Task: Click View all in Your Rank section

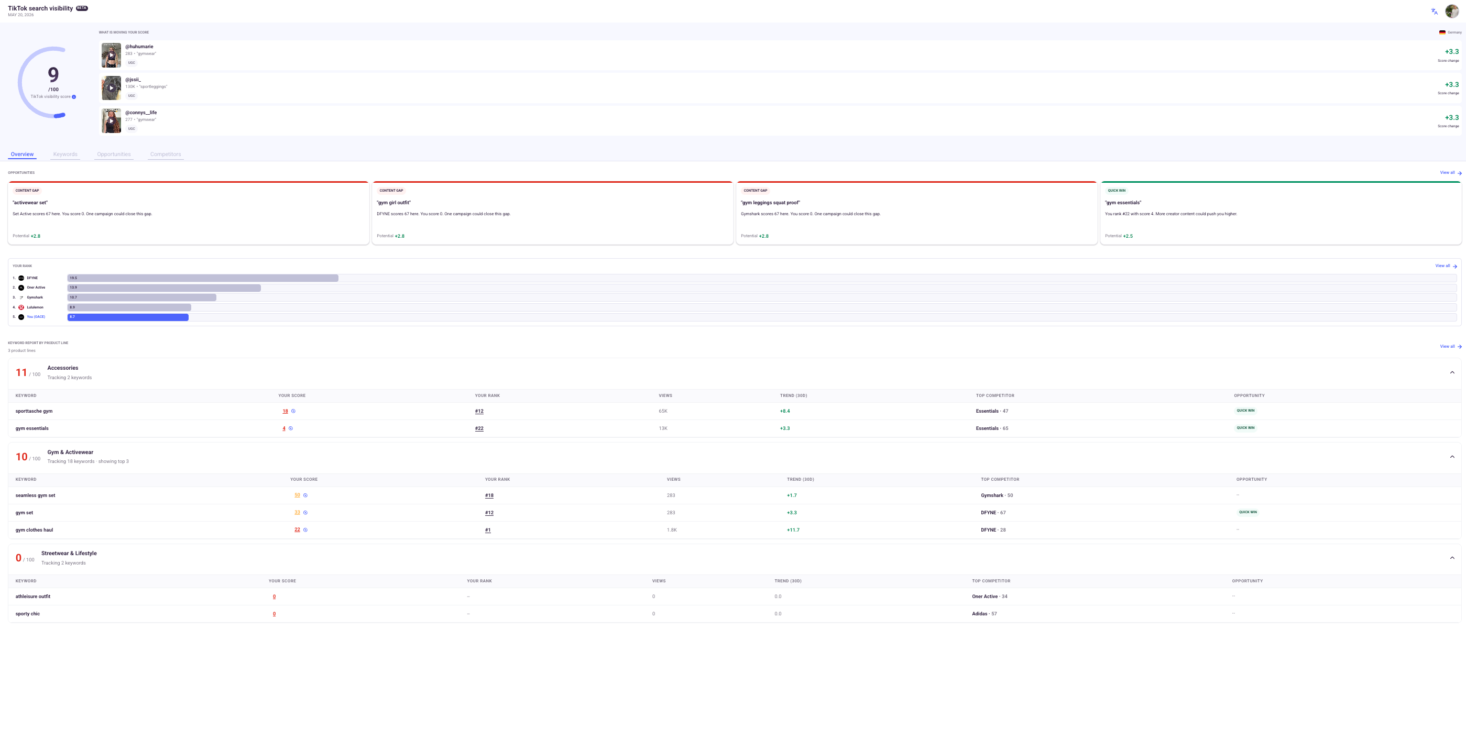Action: click(1442, 266)
